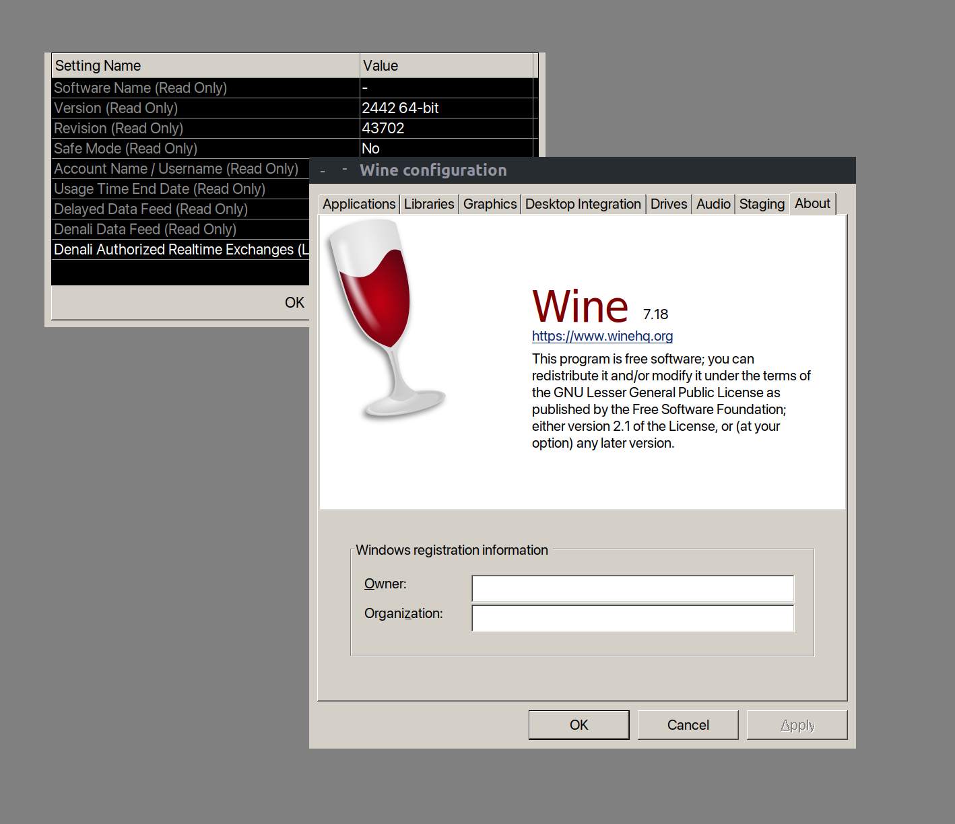Viewport: 955px width, 824px height.
Task: Click the Value column header
Action: [x=447, y=66]
